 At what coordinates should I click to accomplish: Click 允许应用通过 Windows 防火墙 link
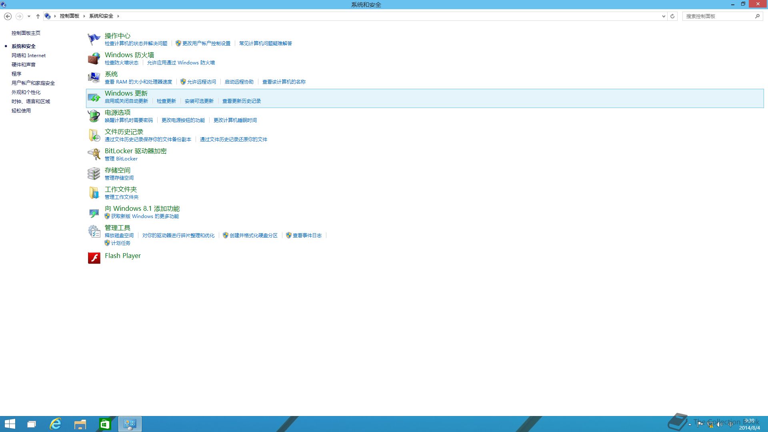pyautogui.click(x=181, y=62)
